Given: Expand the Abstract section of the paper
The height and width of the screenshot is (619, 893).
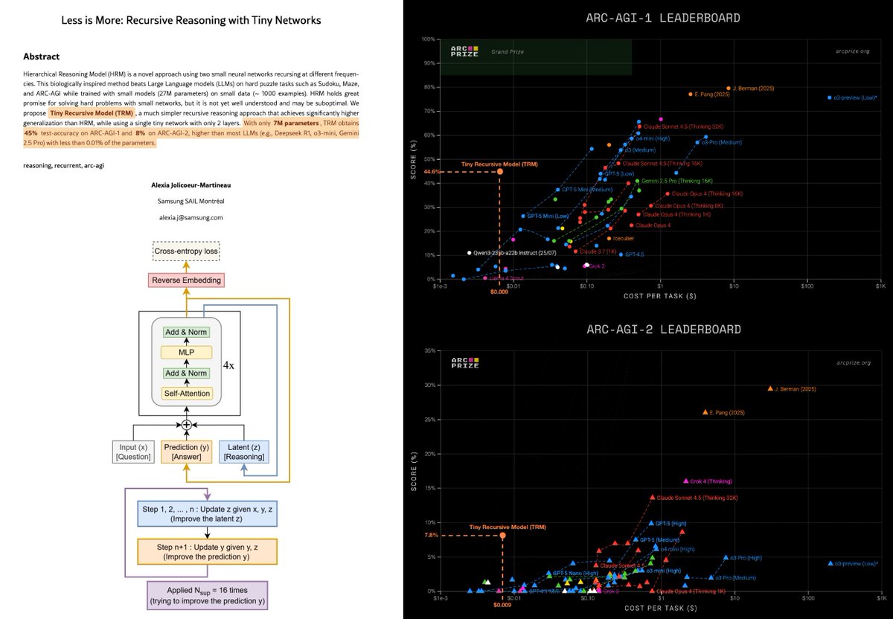Looking at the screenshot, I should pos(41,56).
